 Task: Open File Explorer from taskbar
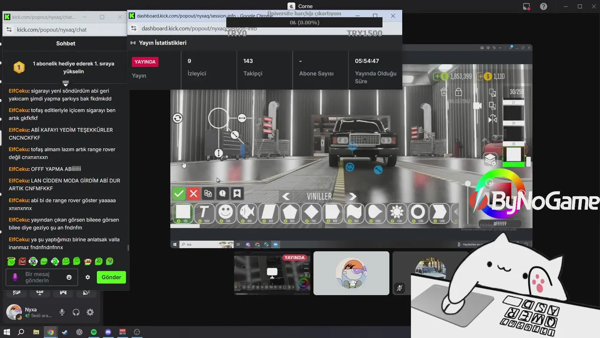(x=36, y=332)
